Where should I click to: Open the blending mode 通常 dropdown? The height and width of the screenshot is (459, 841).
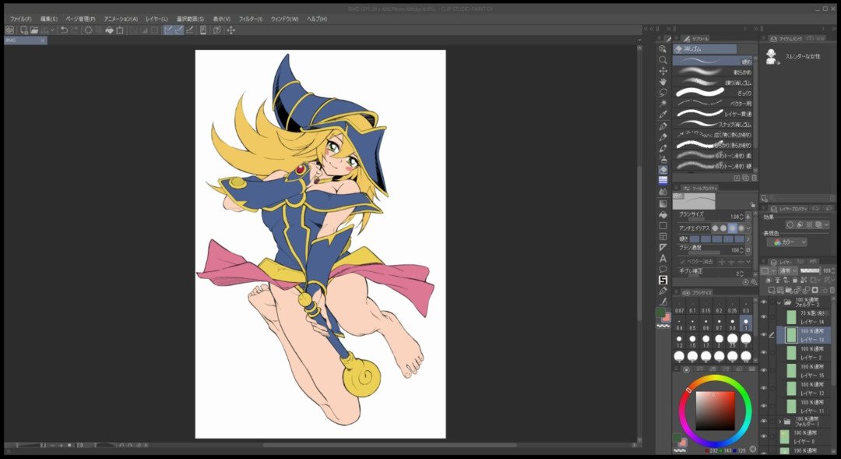(786, 270)
